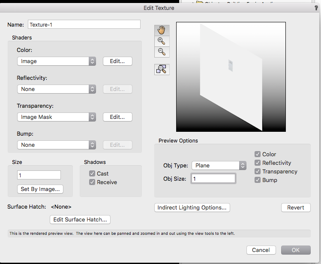Open the Obj Type Plane dropdown
321x264 pixels.
[219, 166]
